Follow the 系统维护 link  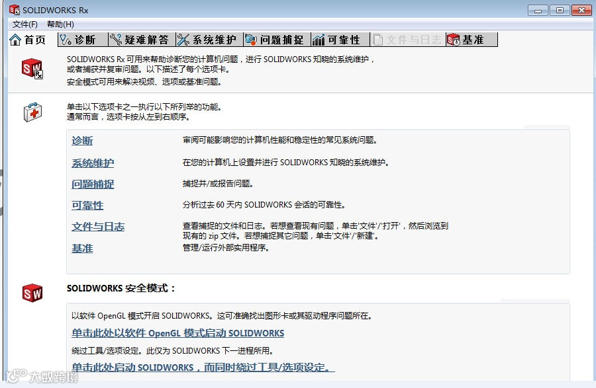(x=93, y=163)
